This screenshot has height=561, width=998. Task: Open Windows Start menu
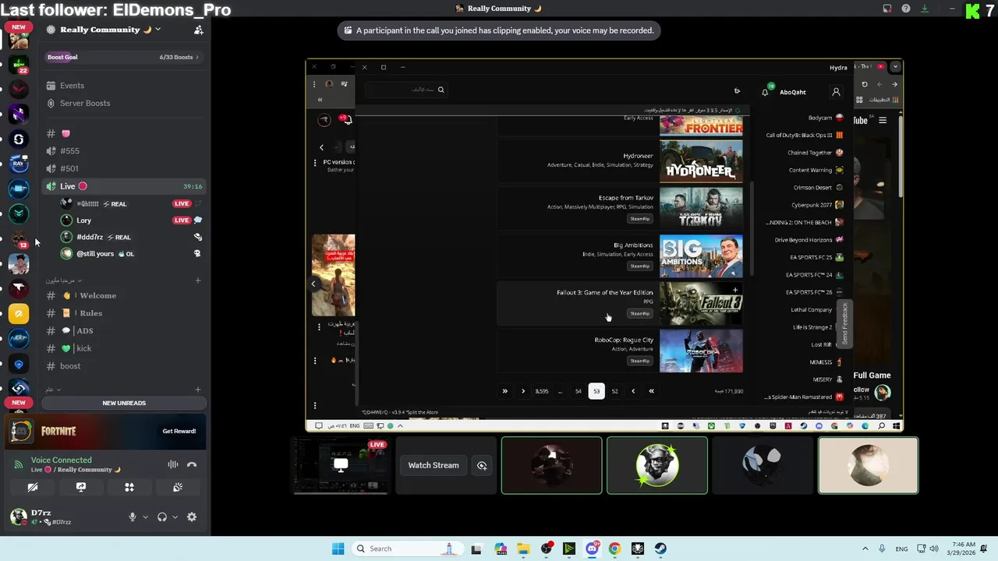tap(338, 549)
